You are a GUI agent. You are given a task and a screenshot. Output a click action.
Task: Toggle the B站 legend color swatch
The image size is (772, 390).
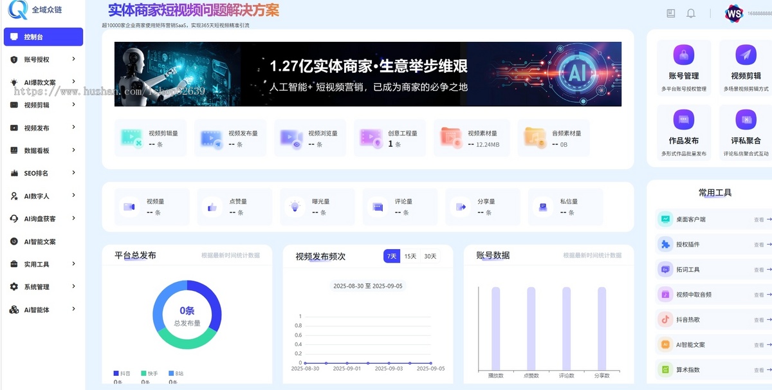point(171,373)
